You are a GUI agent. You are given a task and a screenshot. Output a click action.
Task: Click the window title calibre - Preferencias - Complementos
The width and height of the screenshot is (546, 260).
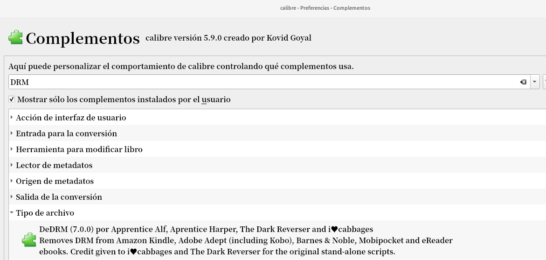(325, 7)
